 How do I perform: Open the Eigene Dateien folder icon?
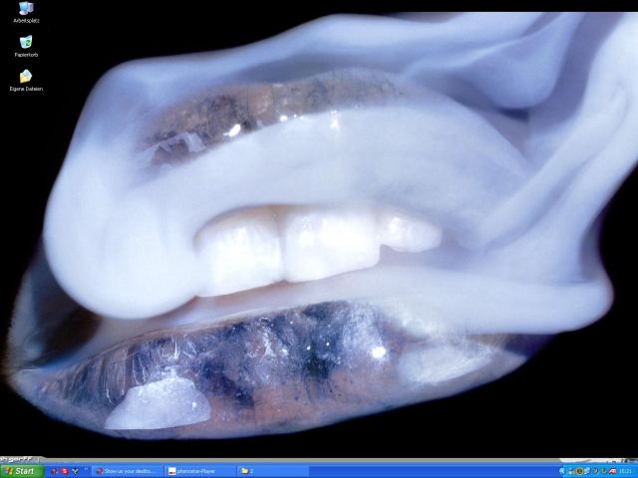[26, 76]
